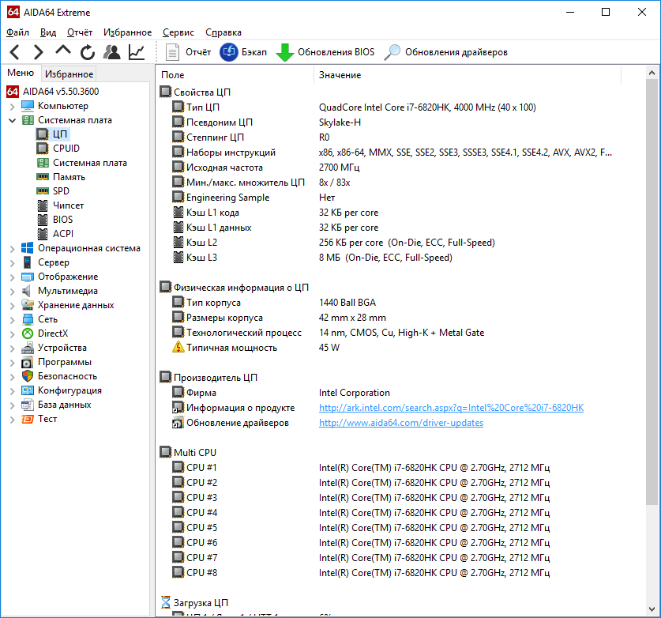Open the Вид menu

pyautogui.click(x=48, y=32)
